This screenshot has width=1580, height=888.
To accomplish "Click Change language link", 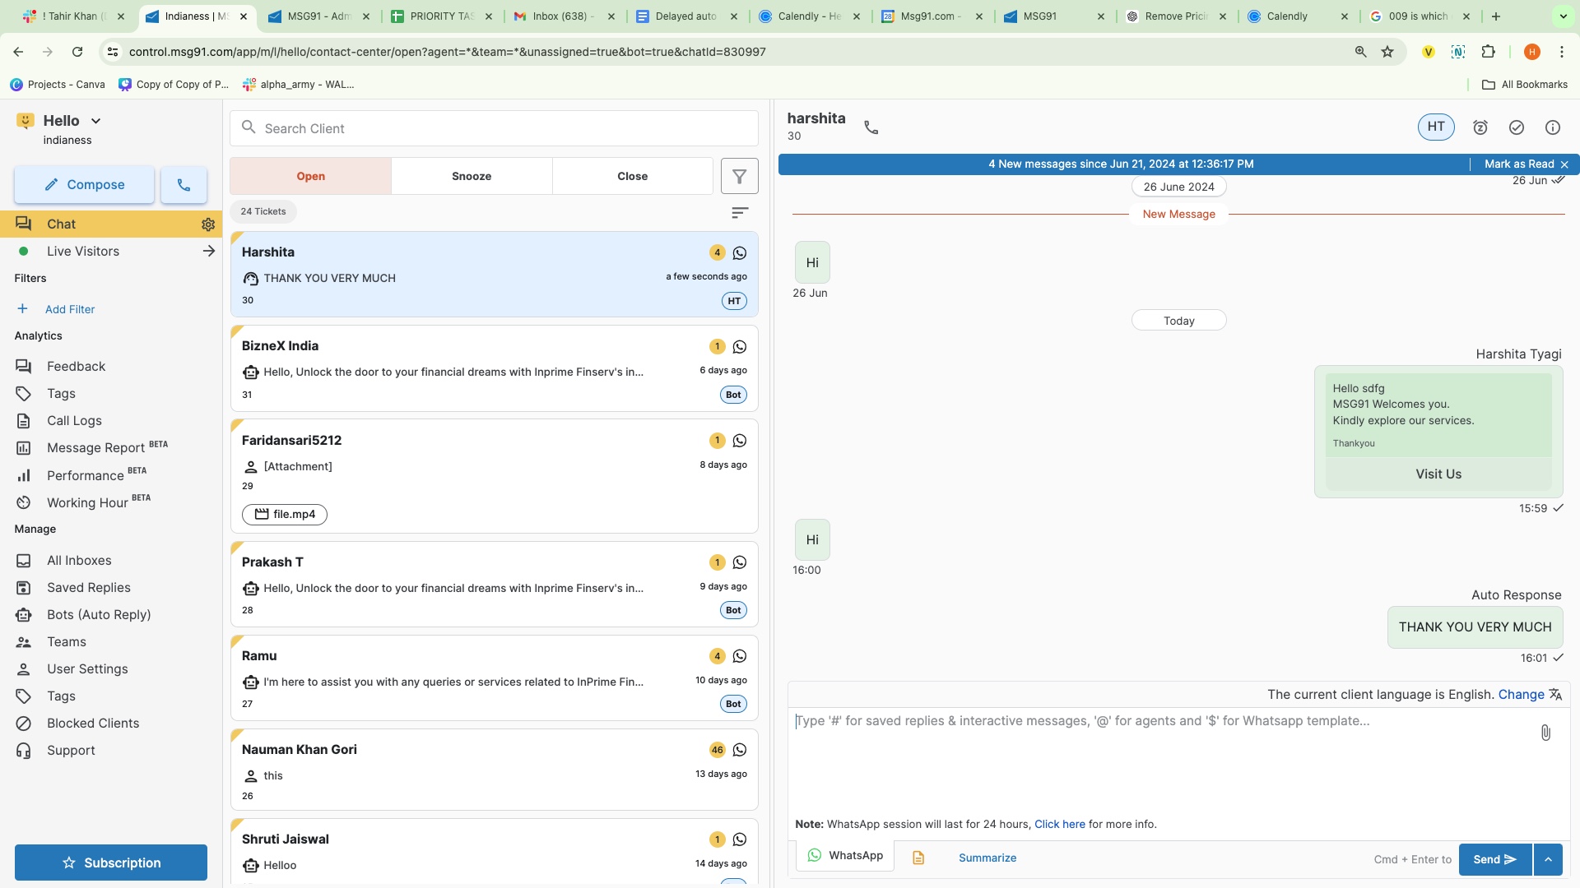I will (x=1521, y=694).
